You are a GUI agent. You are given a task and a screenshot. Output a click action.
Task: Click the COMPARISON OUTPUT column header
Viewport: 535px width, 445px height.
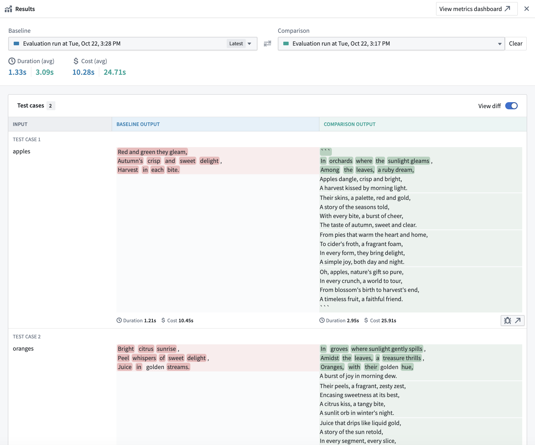click(423, 124)
